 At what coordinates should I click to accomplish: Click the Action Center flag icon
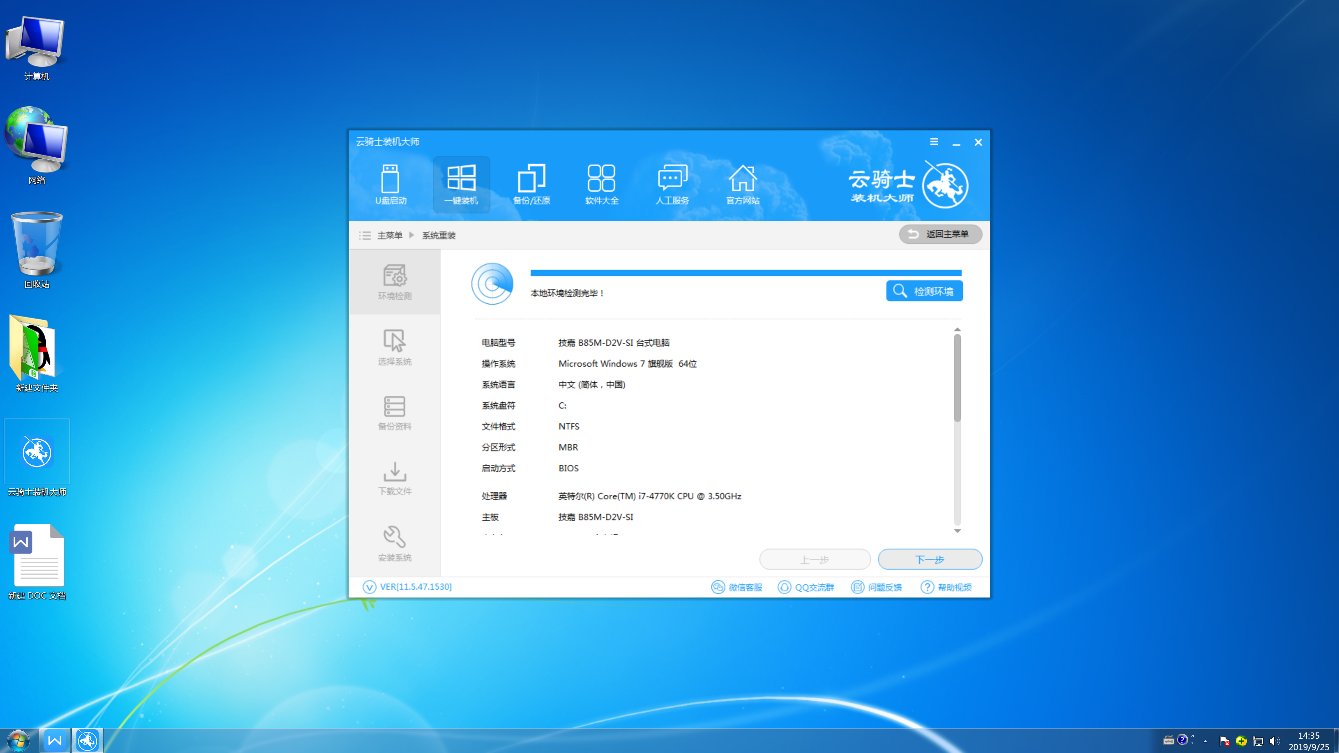pyautogui.click(x=1224, y=741)
